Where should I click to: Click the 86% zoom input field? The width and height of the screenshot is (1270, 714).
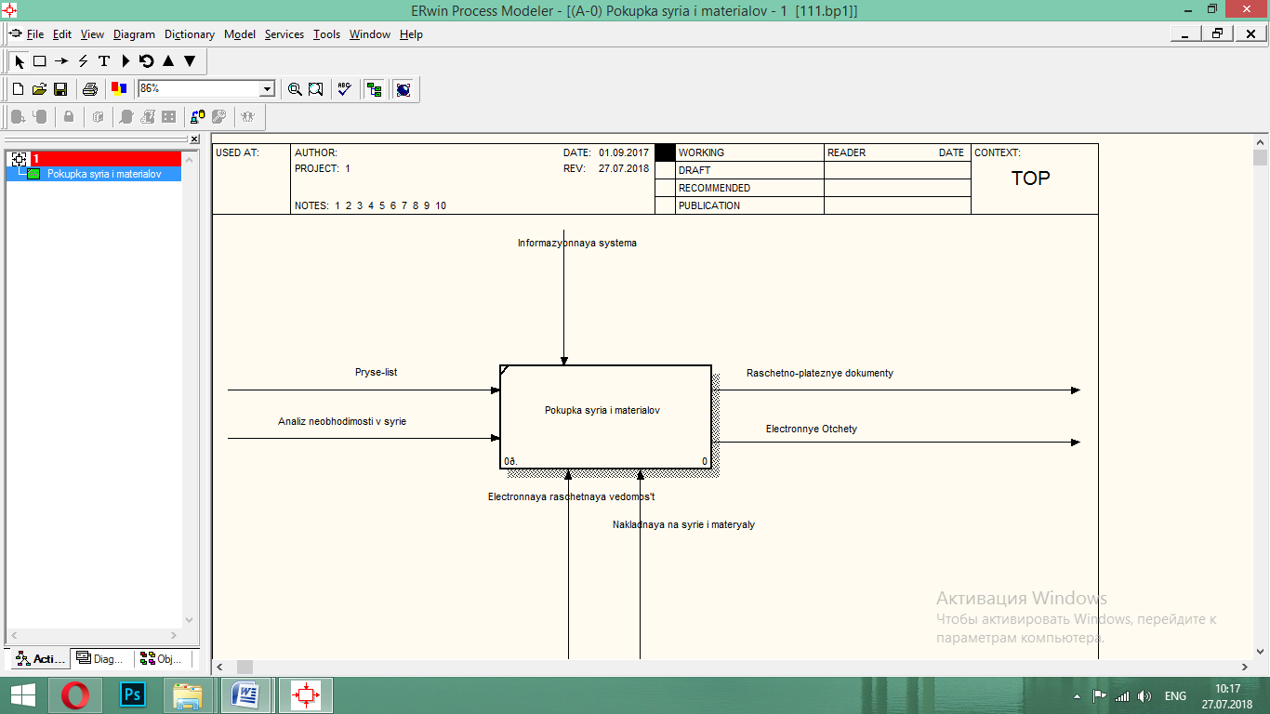(199, 88)
